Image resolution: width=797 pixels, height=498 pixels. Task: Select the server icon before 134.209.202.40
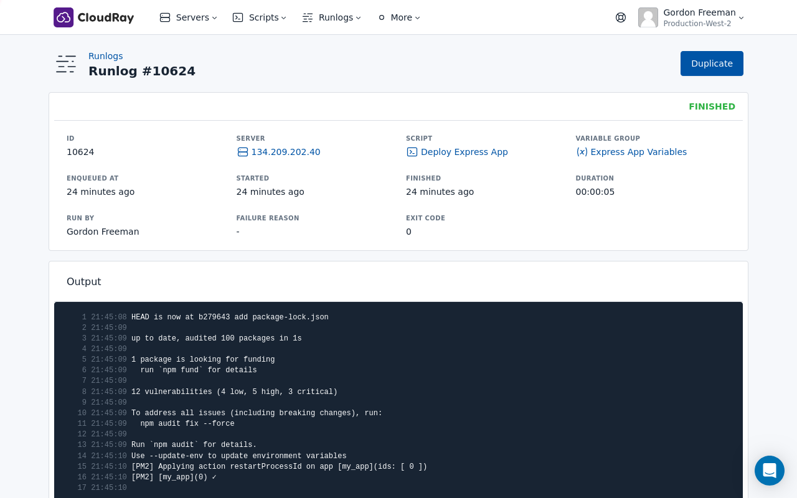click(x=242, y=151)
